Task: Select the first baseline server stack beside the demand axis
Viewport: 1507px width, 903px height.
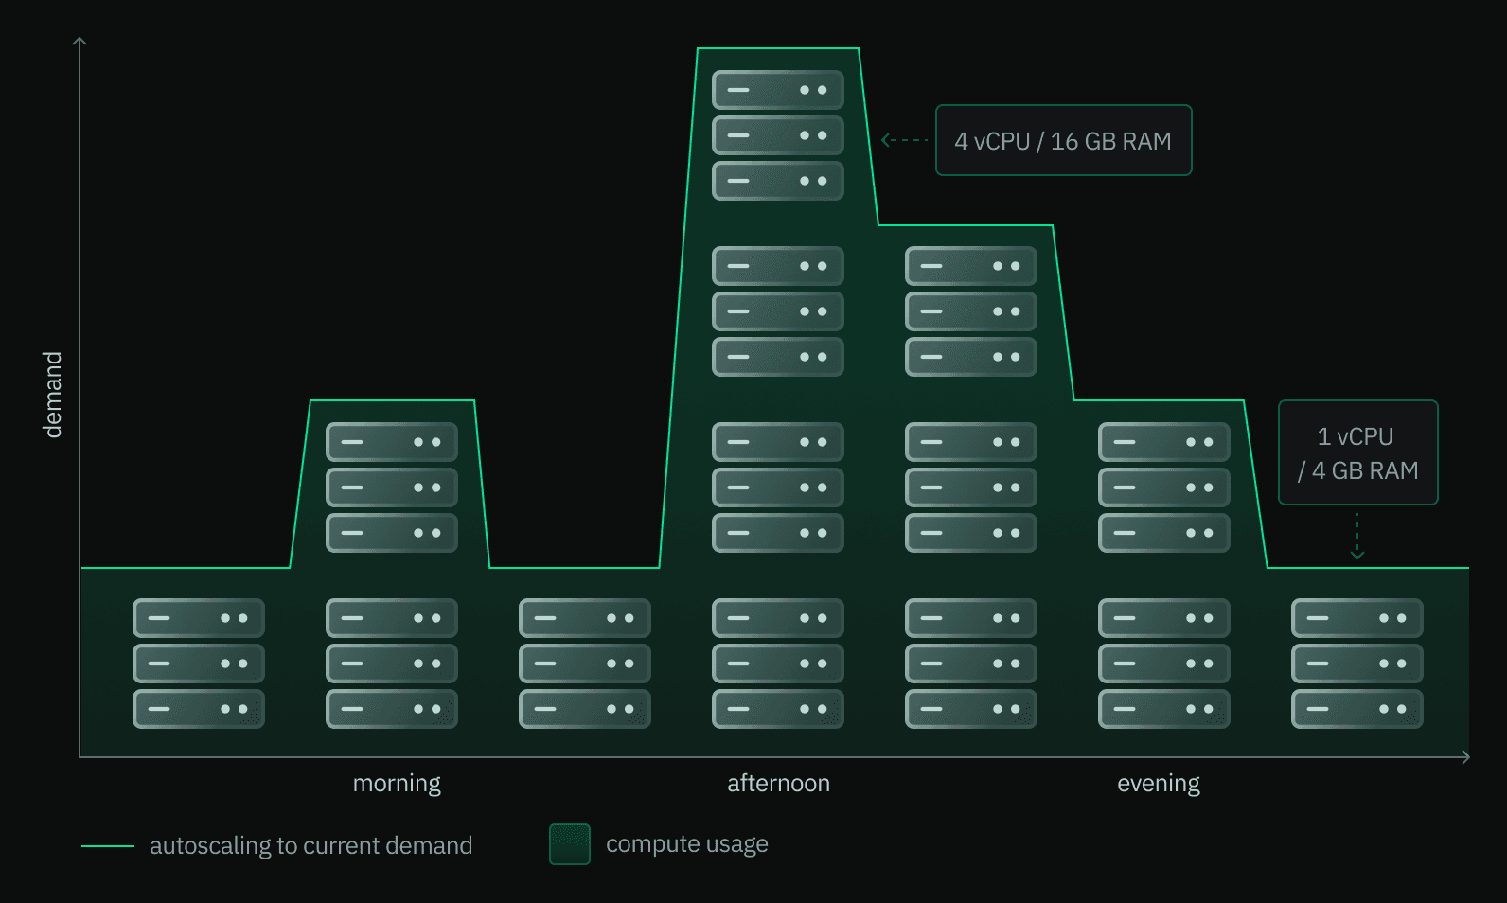Action: coord(198,664)
